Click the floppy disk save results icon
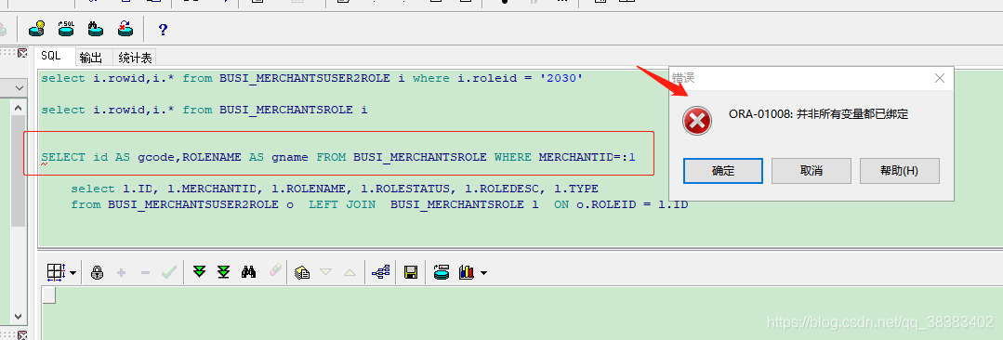Image resolution: width=1003 pixels, height=340 pixels. (x=411, y=273)
